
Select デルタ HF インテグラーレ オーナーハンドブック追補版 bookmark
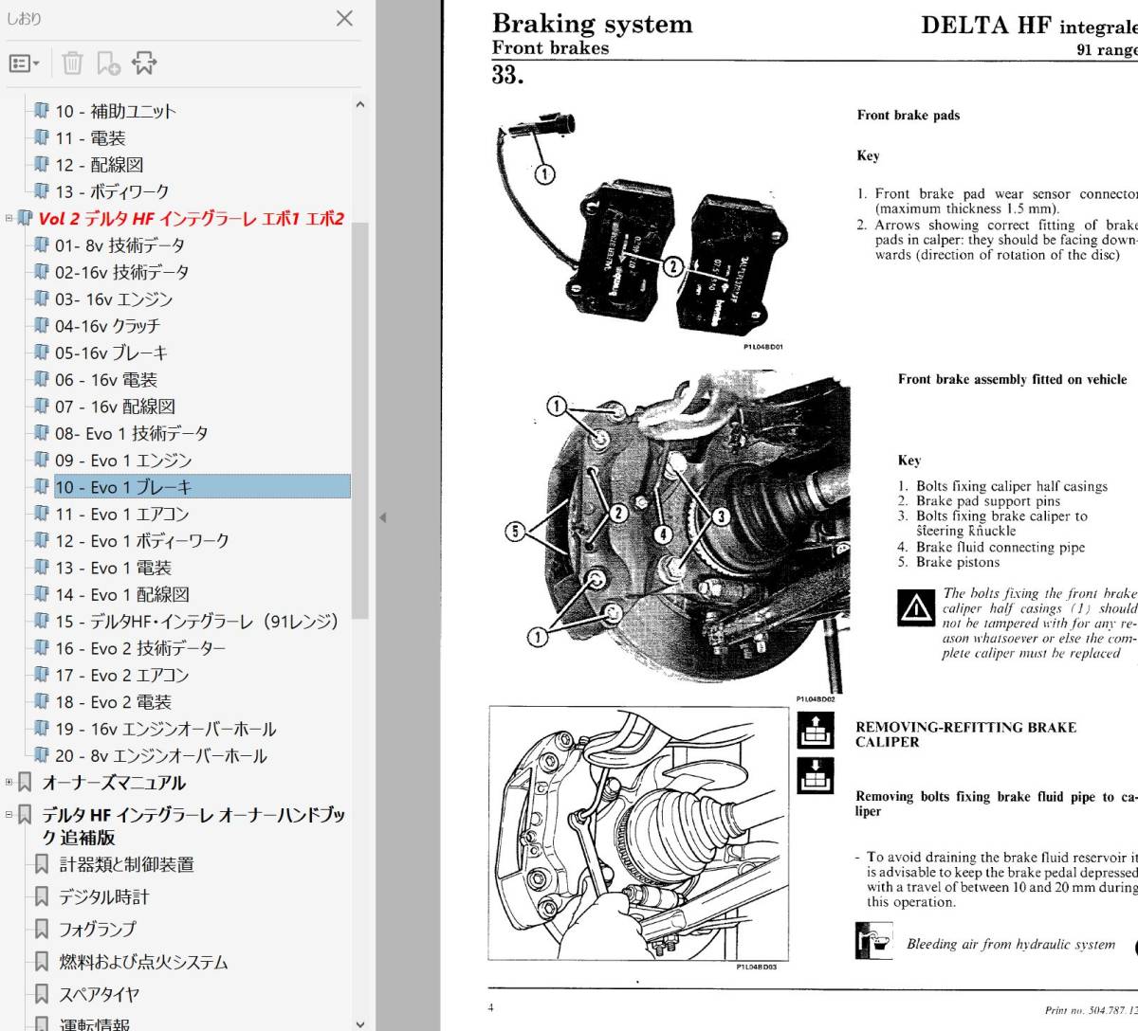coord(193,826)
